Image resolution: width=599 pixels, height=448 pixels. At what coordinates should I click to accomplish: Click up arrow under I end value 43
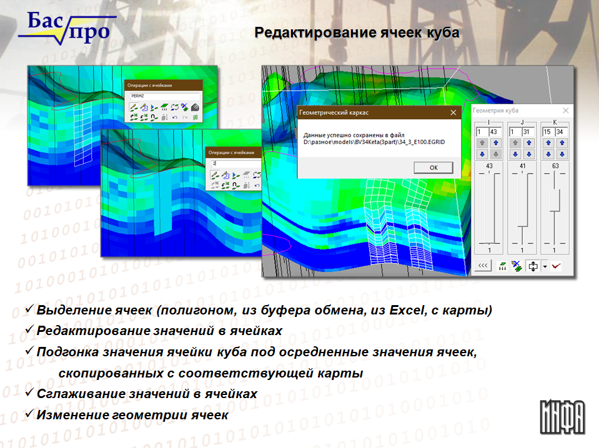tap(496, 143)
